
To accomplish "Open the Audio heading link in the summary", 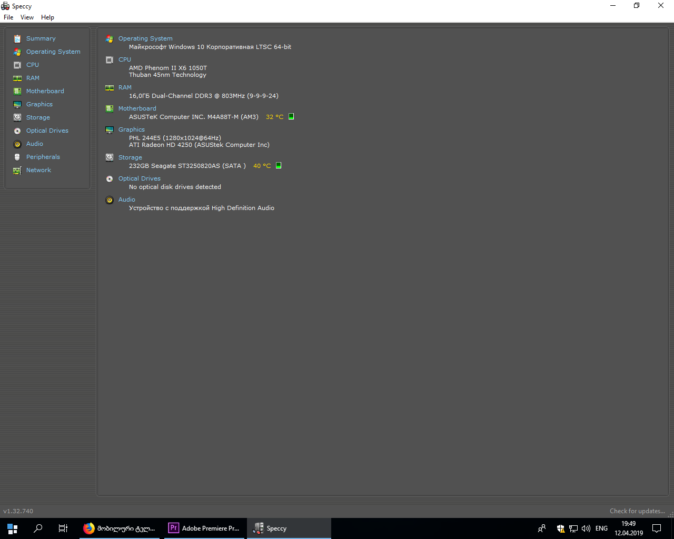I will pyautogui.click(x=126, y=199).
